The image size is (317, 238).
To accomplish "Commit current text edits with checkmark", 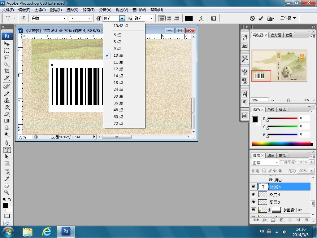I will click(261, 18).
